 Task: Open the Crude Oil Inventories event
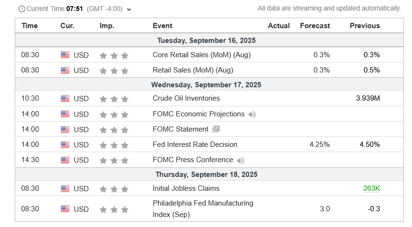[x=186, y=99]
